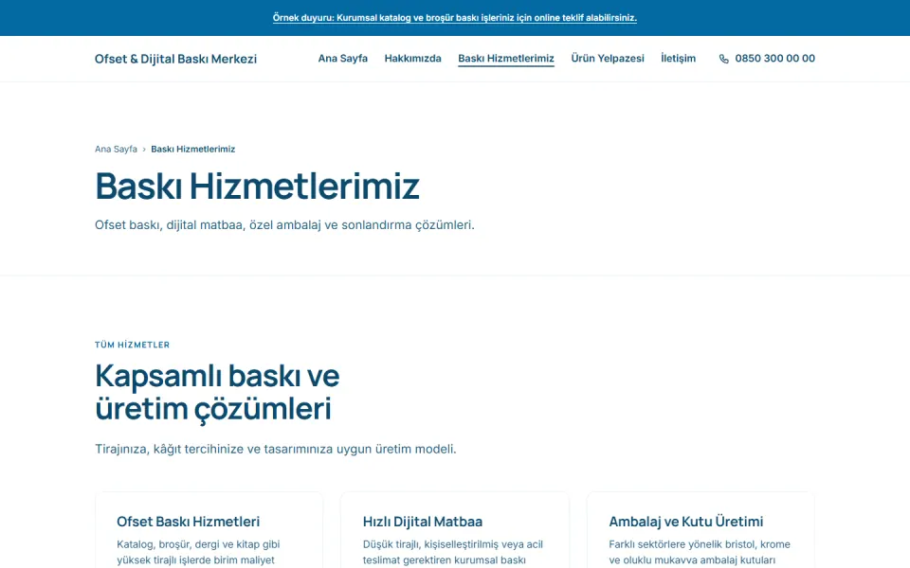
Task: Click the Ofset & Dijital Baskı Merkezi logo
Action: click(175, 59)
